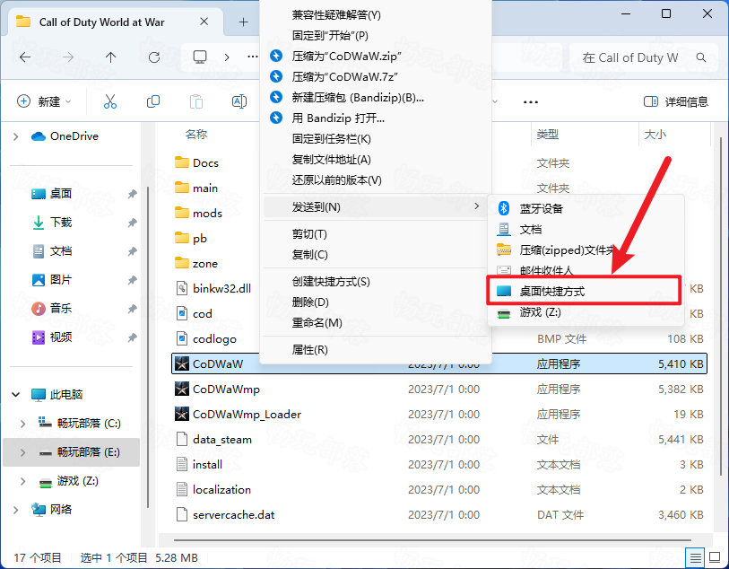This screenshot has height=569, width=729.
Task: Select the servercache.dat file row
Action: point(439,514)
